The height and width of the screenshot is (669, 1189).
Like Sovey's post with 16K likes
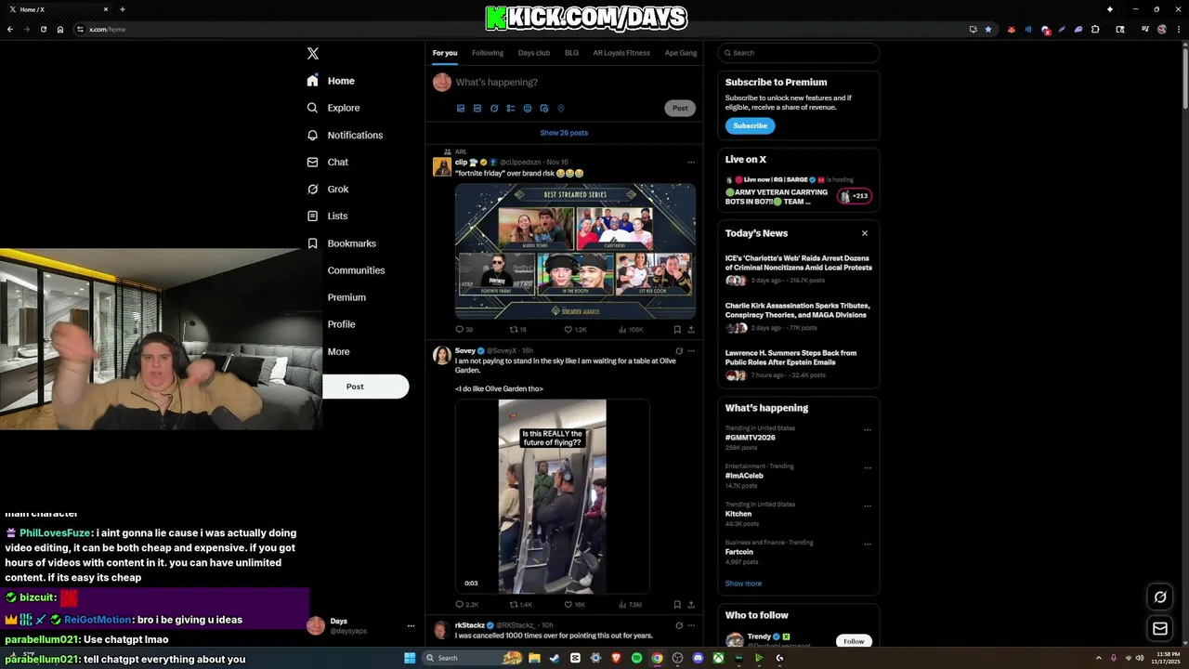[575, 605]
